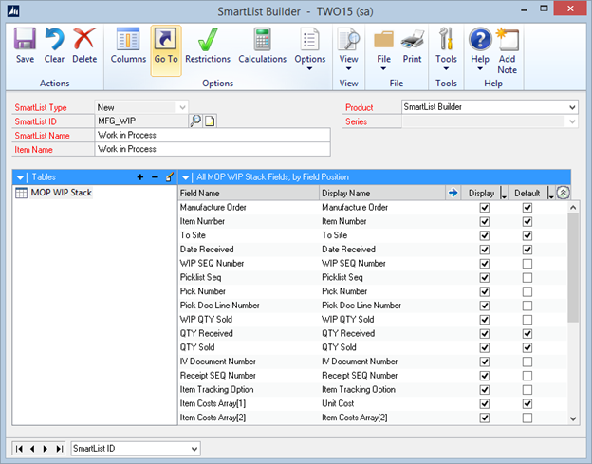The width and height of the screenshot is (592, 464).
Task: Click the Dynamics app icon in title bar
Action: [x=13, y=11]
